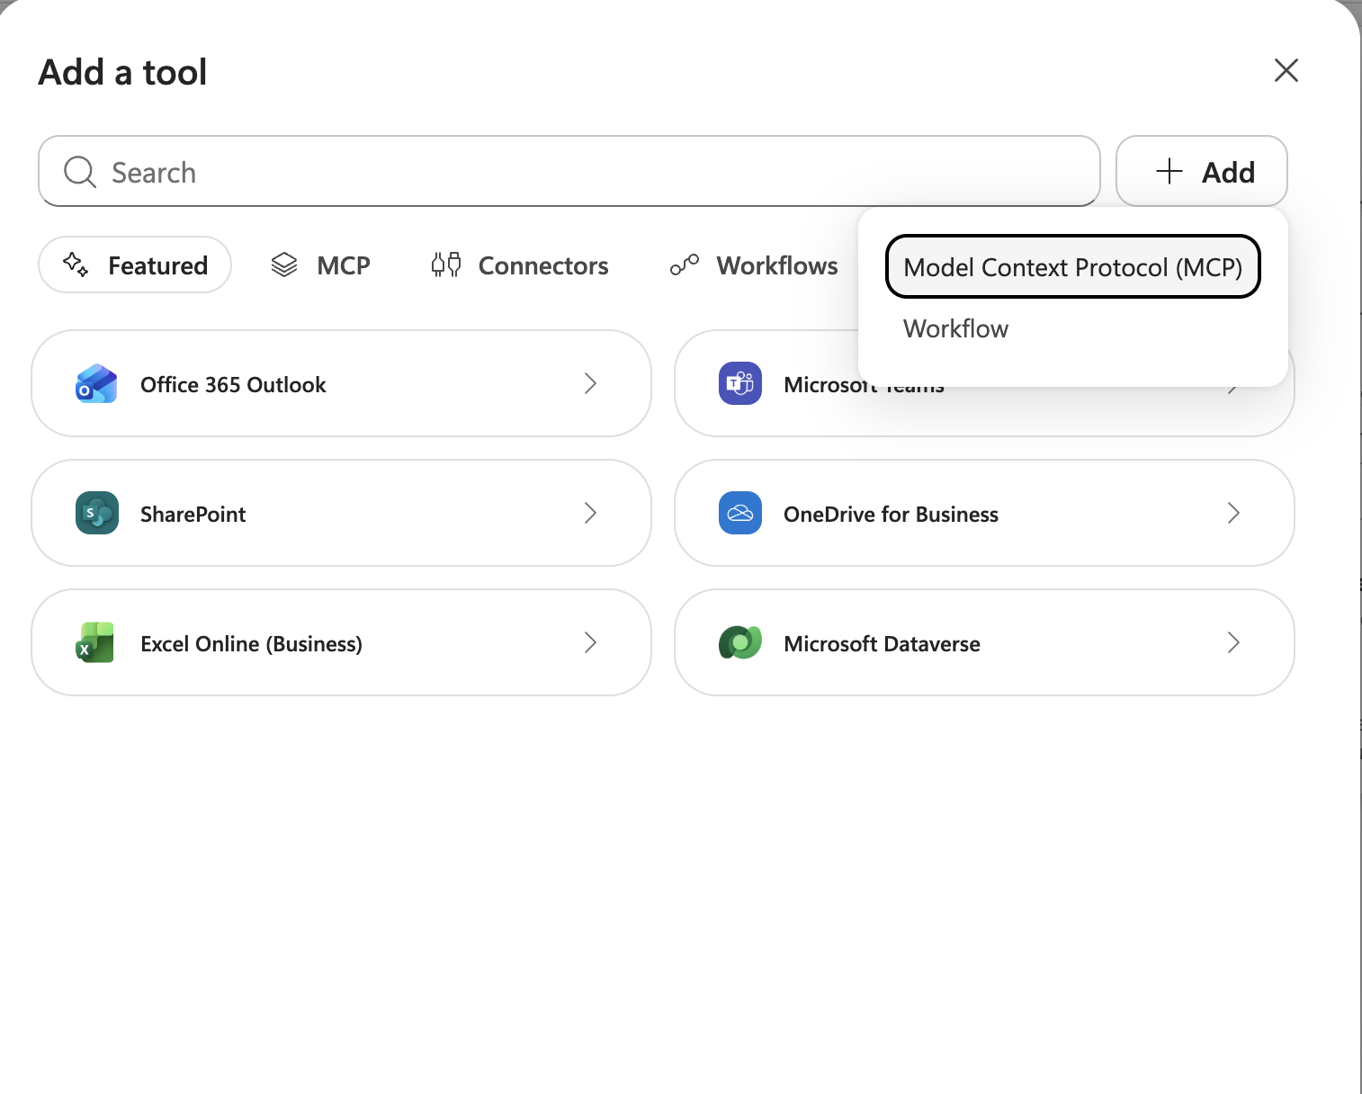The width and height of the screenshot is (1362, 1094).
Task: Open the Add dropdown button
Action: coord(1202,171)
